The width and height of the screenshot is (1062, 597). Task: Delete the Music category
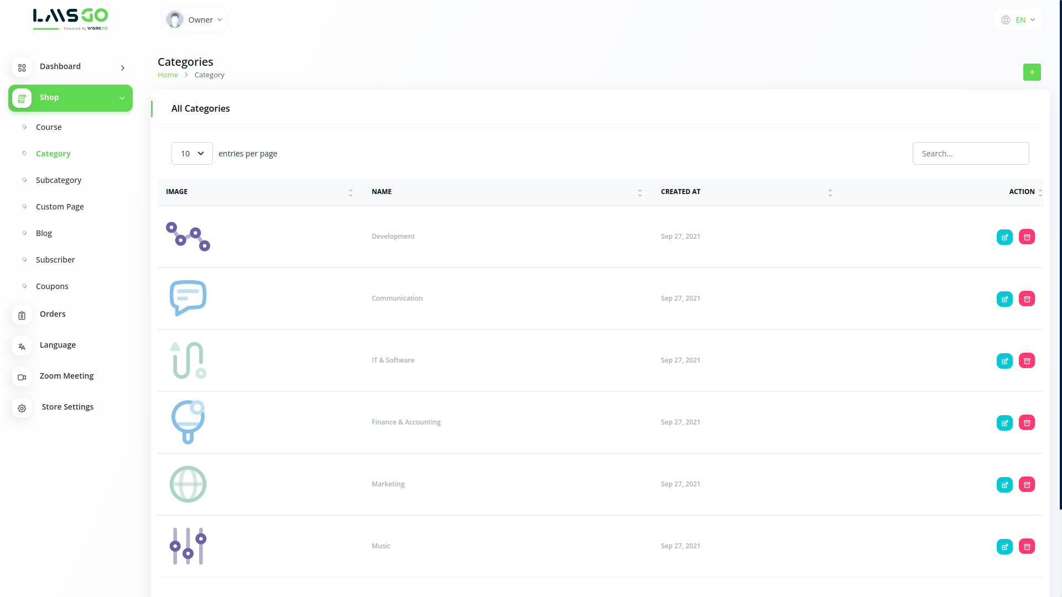coord(1027,547)
